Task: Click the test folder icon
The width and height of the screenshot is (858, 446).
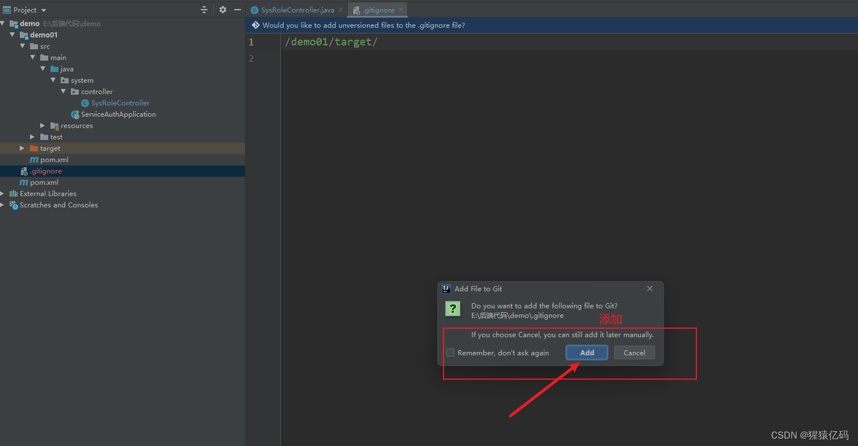Action: (x=44, y=137)
